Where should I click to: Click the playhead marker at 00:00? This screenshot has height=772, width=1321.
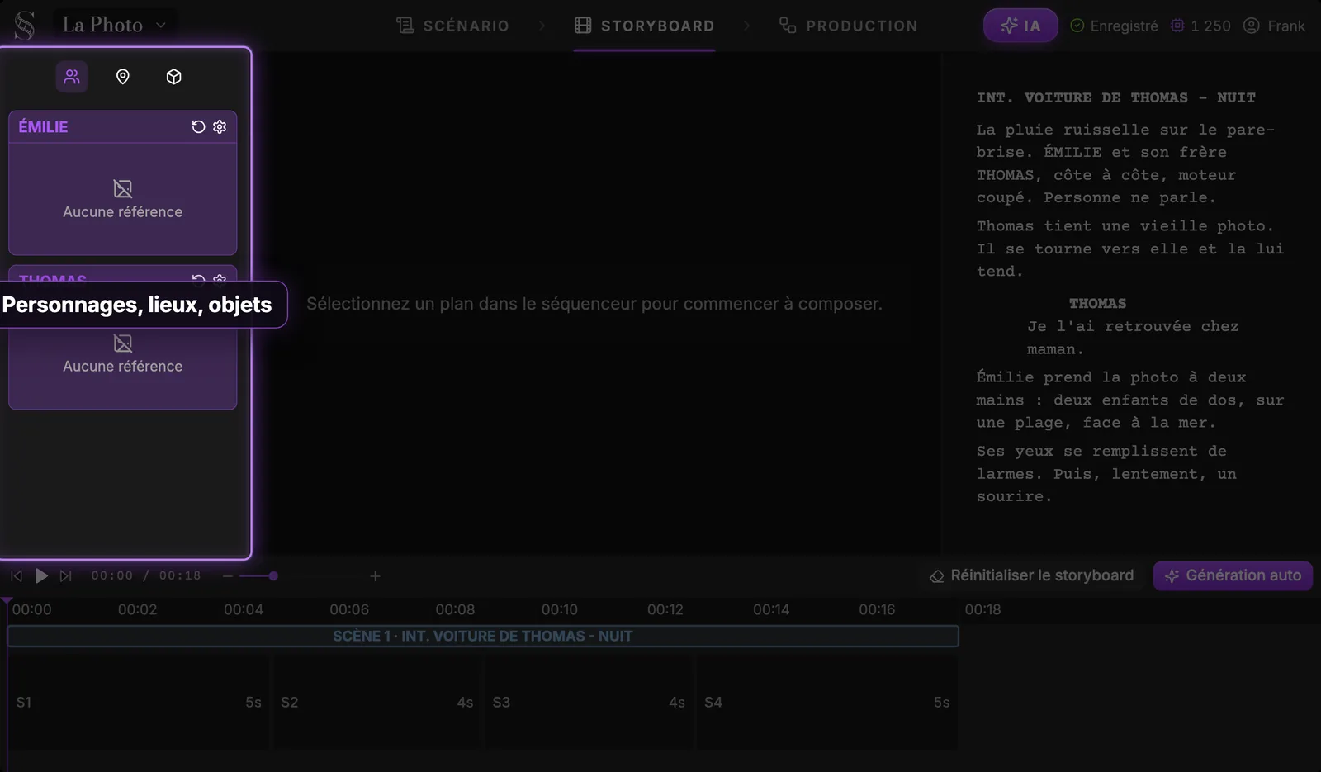point(7,602)
